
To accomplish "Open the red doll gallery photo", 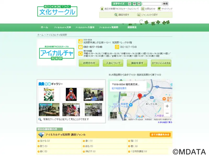I will [71, 94].
